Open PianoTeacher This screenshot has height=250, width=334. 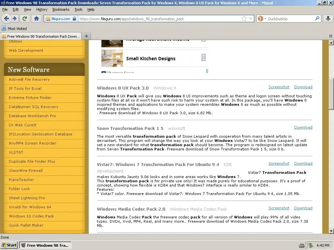tap(21, 180)
